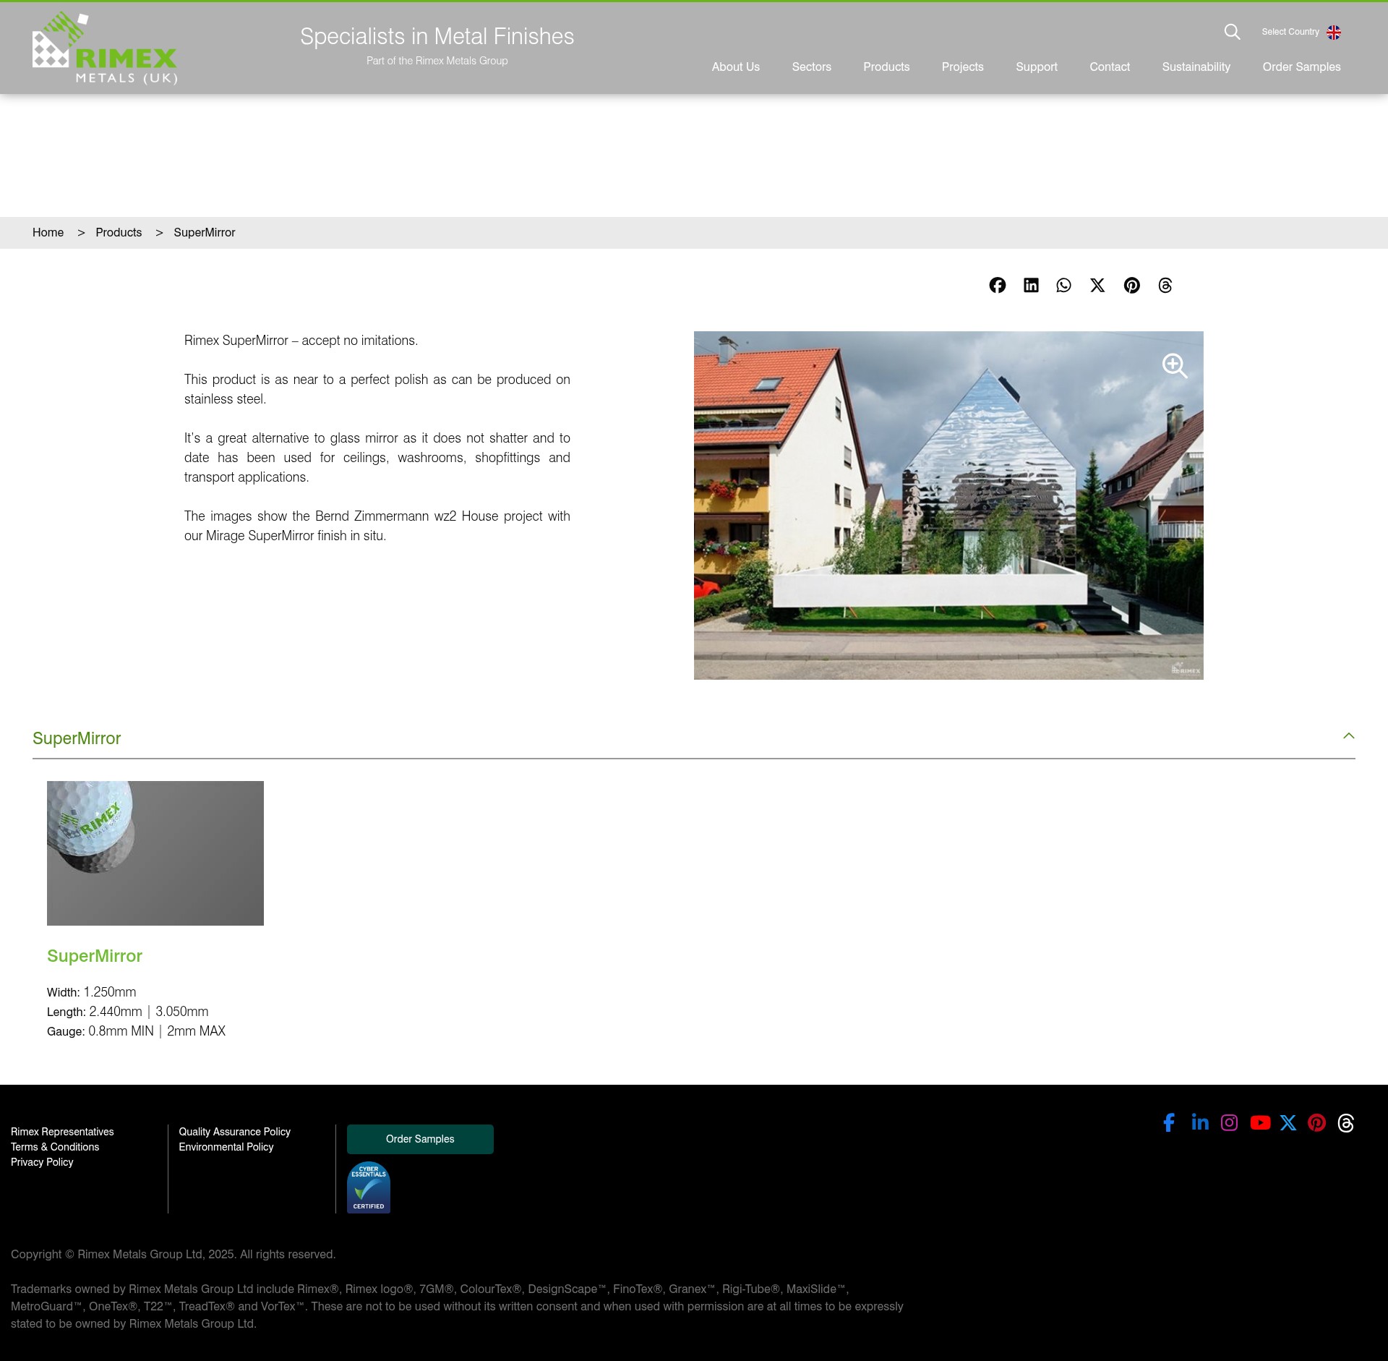
Task: Open Environmental Policy link
Action: pos(226,1147)
